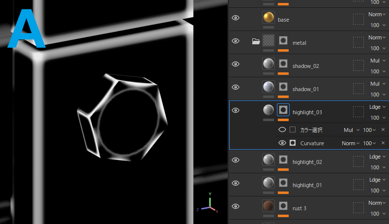Toggle the Curvature effect visibility eye
The width and height of the screenshot is (389, 224).
click(282, 143)
